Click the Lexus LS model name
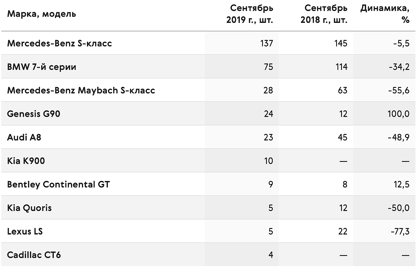416x267 pixels. pyautogui.click(x=25, y=231)
